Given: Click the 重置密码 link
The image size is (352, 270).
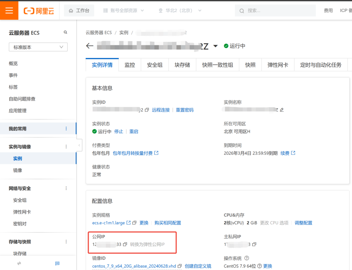Looking at the screenshot, I should pyautogui.click(x=185, y=110).
